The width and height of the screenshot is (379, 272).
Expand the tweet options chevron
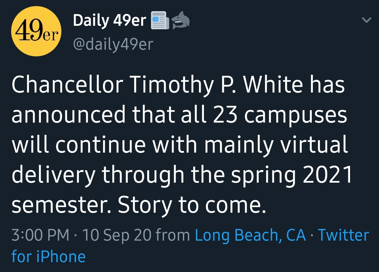pos(367,20)
